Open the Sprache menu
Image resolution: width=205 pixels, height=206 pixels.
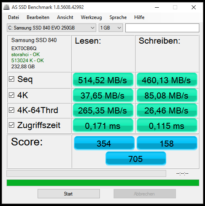pos(118,17)
